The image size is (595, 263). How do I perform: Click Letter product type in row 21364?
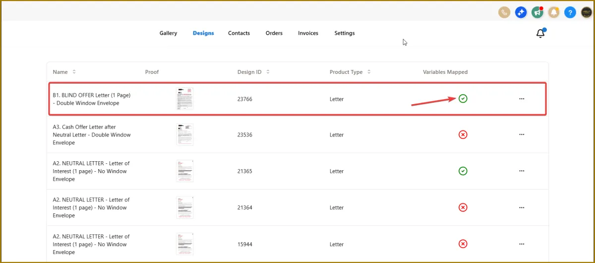337,207
